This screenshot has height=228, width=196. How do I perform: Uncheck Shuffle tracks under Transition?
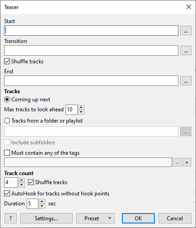pos(7,62)
